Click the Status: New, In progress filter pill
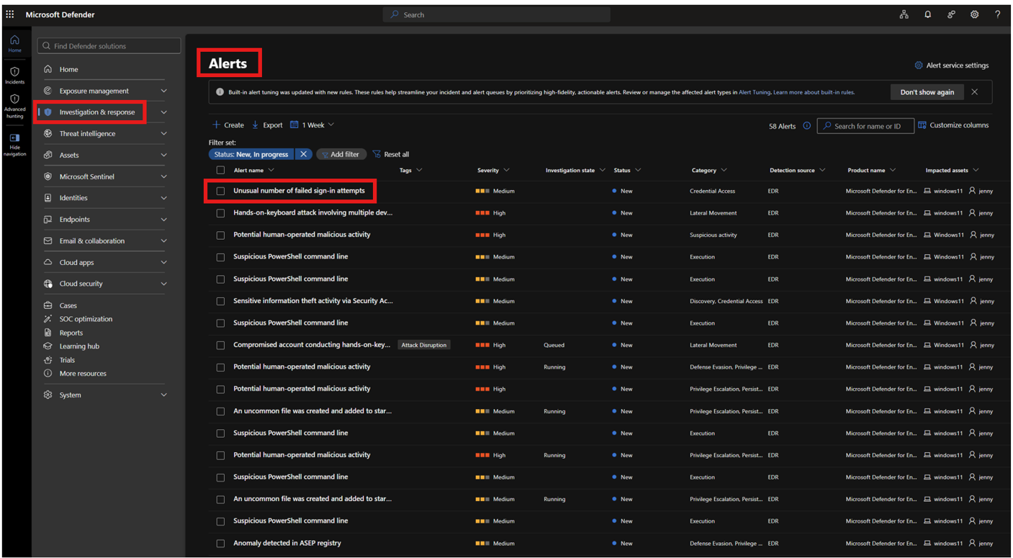Viewport: 1013px width, 558px height. point(251,154)
